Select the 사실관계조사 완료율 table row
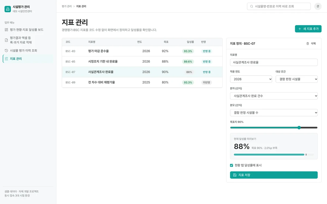 (142, 72)
